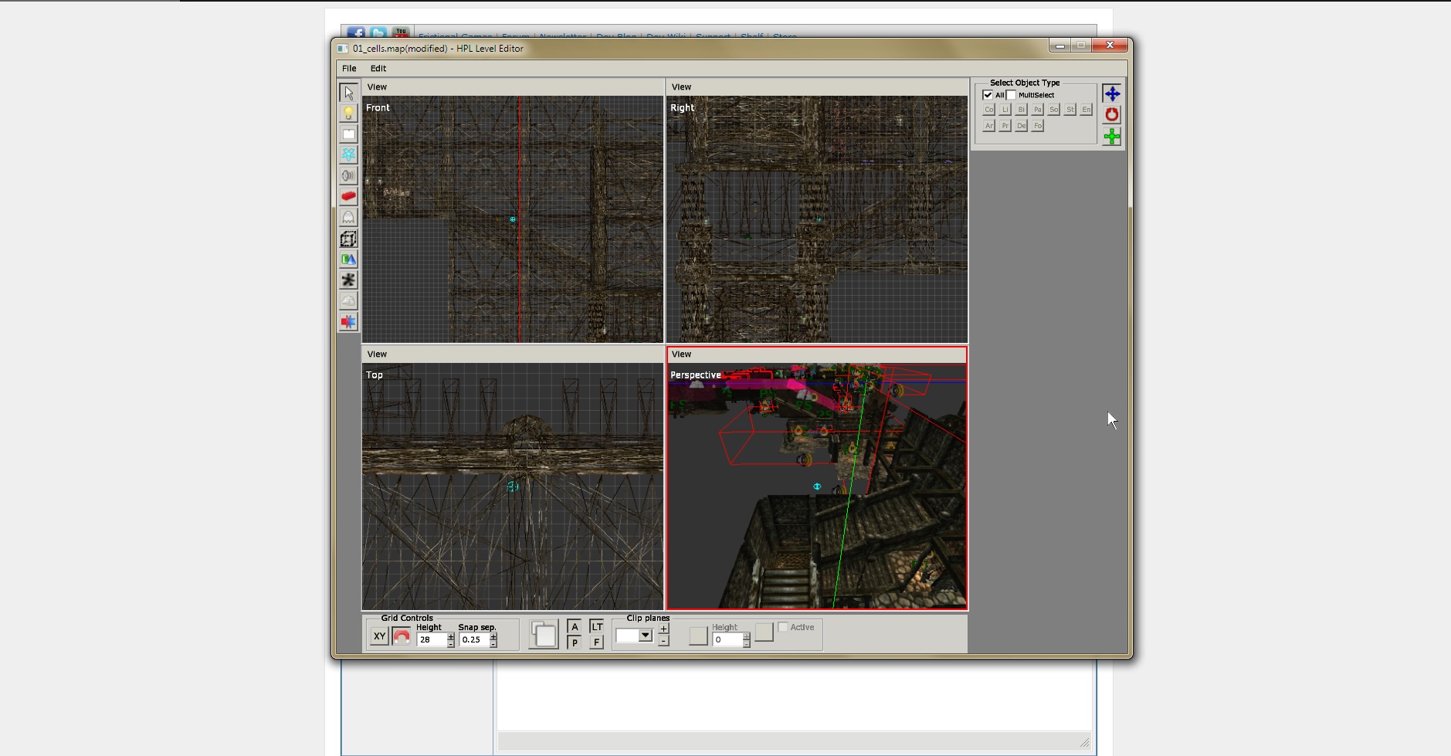Open the File menu
Viewport: 1451px width, 756px height.
pos(349,69)
